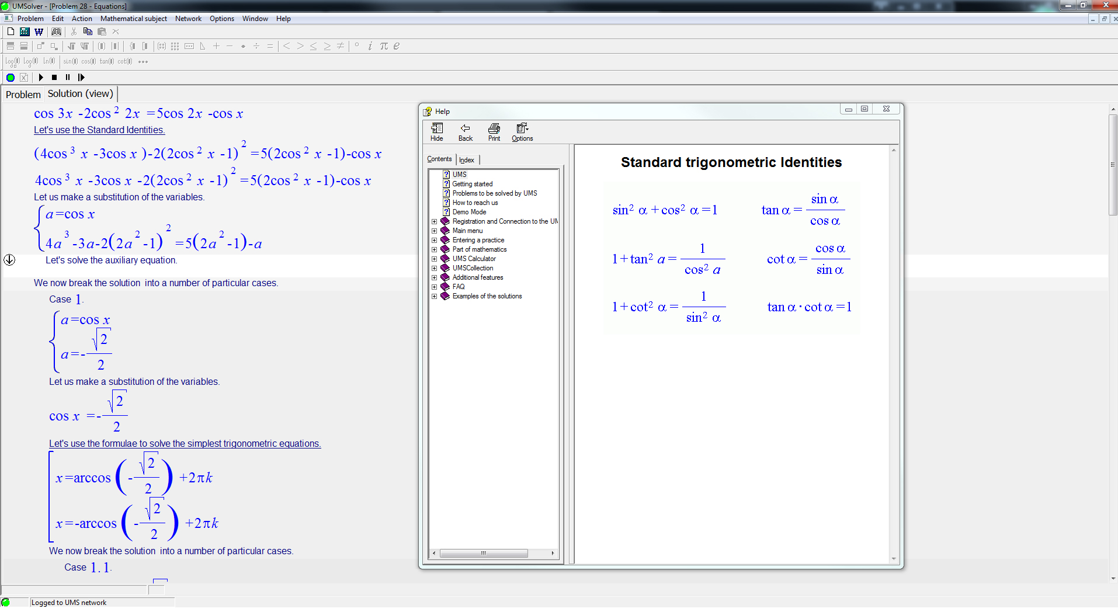Viewport: 1118px width, 612px height.
Task: Click the Word export W icon
Action: tap(39, 32)
